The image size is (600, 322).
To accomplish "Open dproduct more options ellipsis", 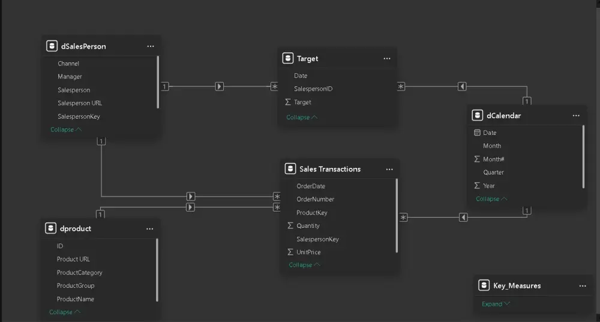I will tap(149, 228).
